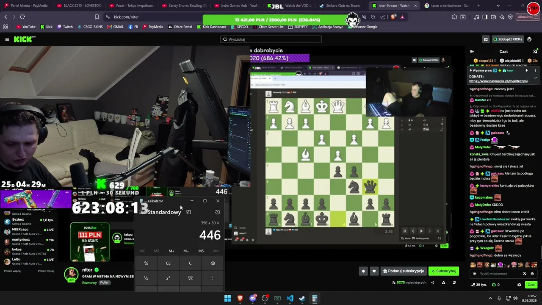Switch to the taran sredniowiecze Google tab
Viewport: 542px width, 305px height.
tap(447, 6)
